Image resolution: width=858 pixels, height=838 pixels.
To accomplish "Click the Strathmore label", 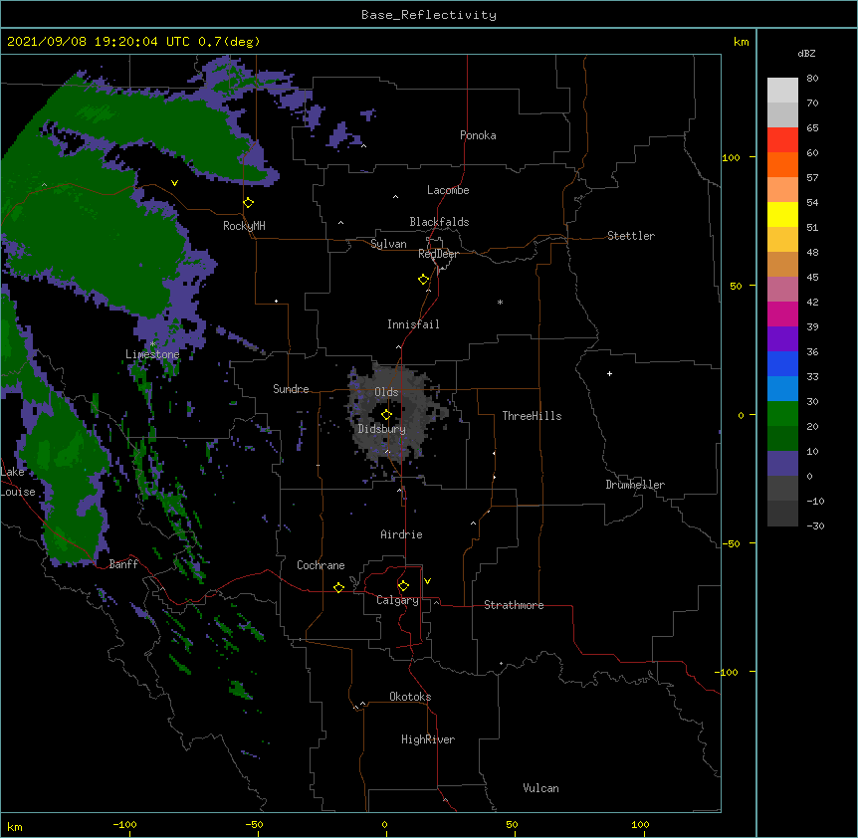I will pos(514,605).
